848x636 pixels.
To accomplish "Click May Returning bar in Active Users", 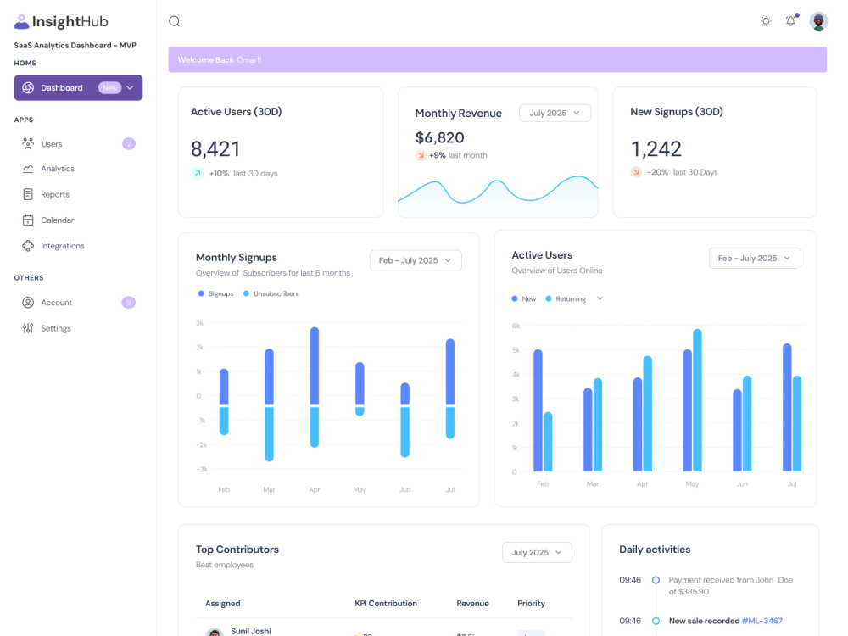I will pos(698,400).
